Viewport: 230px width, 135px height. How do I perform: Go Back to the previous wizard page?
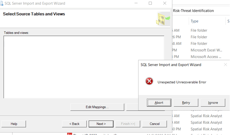(x=74, y=124)
